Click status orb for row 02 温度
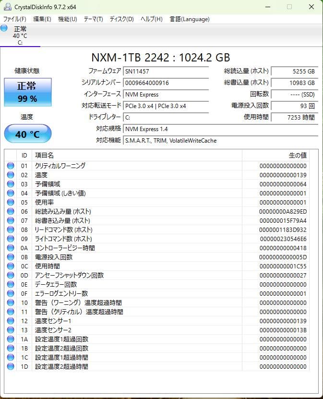The height and width of the screenshot is (399, 323). tap(11, 175)
